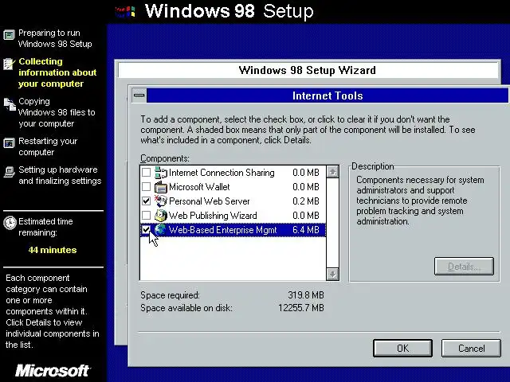This screenshot has width=510, height=382.
Task: Uncheck the Personal Web Server checkbox
Action: (x=147, y=201)
